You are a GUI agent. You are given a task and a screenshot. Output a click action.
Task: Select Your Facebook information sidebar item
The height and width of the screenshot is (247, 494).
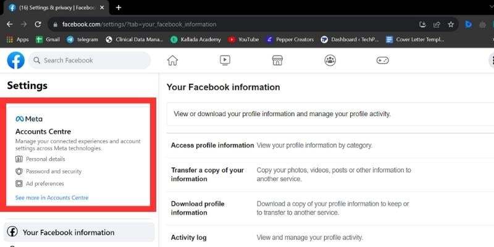[79, 232]
